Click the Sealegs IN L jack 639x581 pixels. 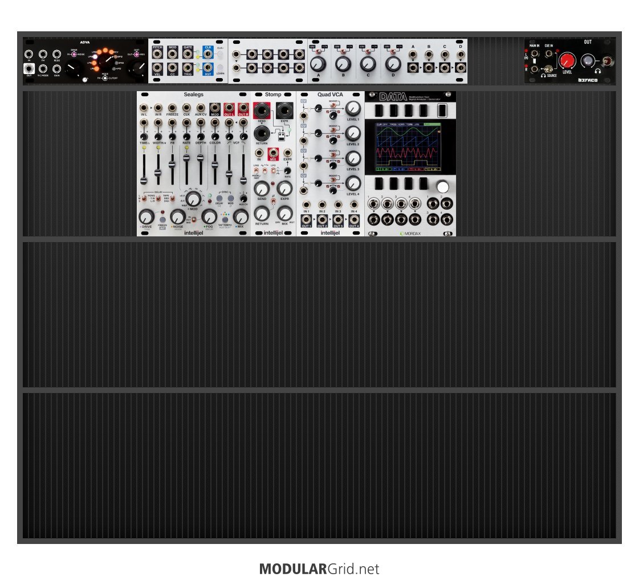[144, 108]
